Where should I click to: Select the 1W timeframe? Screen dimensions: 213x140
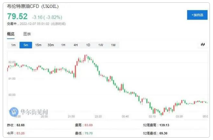click(101, 45)
